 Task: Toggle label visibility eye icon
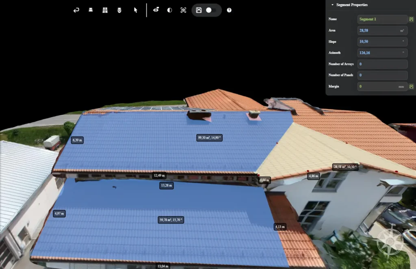[156, 10]
